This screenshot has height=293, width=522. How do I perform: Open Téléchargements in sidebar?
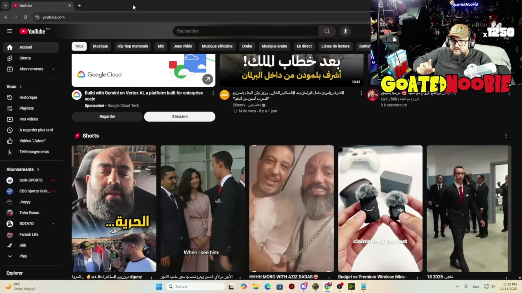pyautogui.click(x=31, y=151)
